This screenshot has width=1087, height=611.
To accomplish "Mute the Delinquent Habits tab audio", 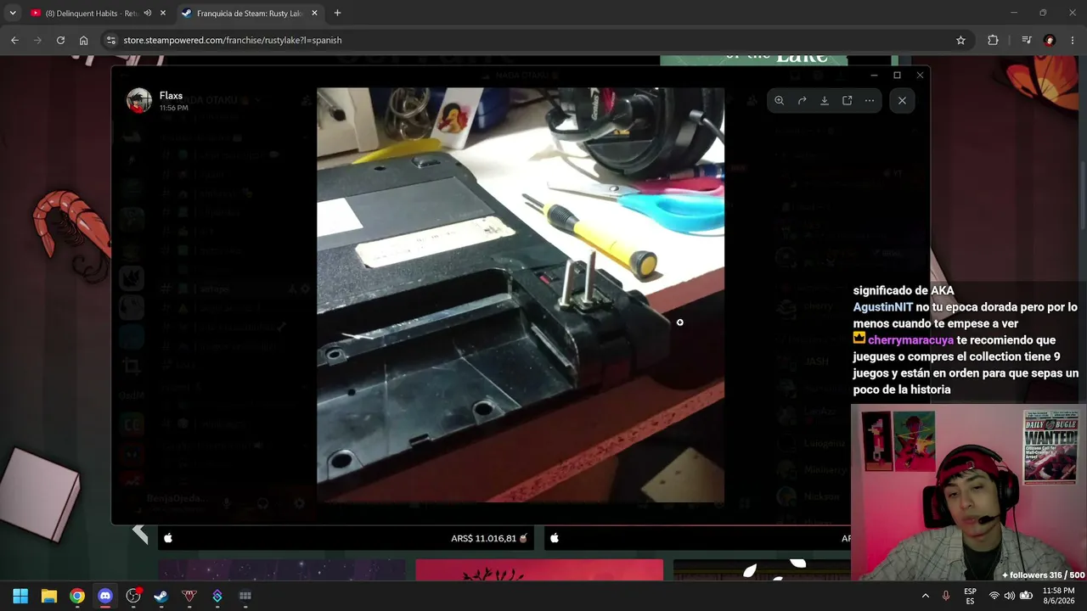I will (x=148, y=13).
